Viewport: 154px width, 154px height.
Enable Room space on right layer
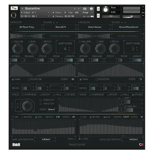[x=108, y=95]
